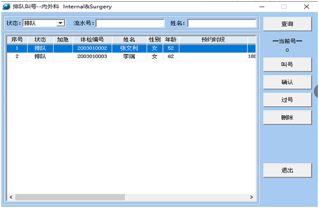Click the globe app icon in title bar
Image resolution: width=319 pixels, height=208 pixels.
pyautogui.click(x=6, y=6)
